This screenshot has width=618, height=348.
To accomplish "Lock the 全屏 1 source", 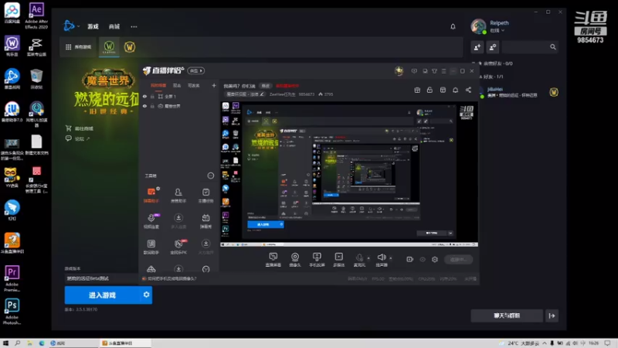I will click(152, 96).
